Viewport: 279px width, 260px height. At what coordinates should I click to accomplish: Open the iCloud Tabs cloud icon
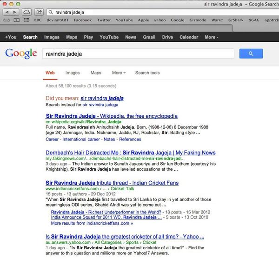pyautogui.click(x=27, y=12)
